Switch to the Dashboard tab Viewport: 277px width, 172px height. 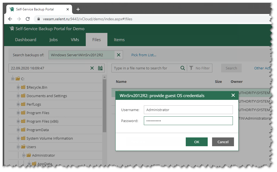[25, 40]
